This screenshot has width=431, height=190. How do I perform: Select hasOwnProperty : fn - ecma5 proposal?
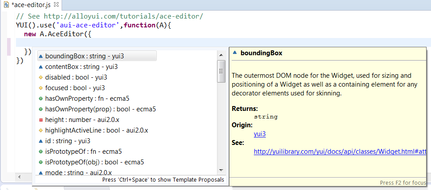click(87, 99)
